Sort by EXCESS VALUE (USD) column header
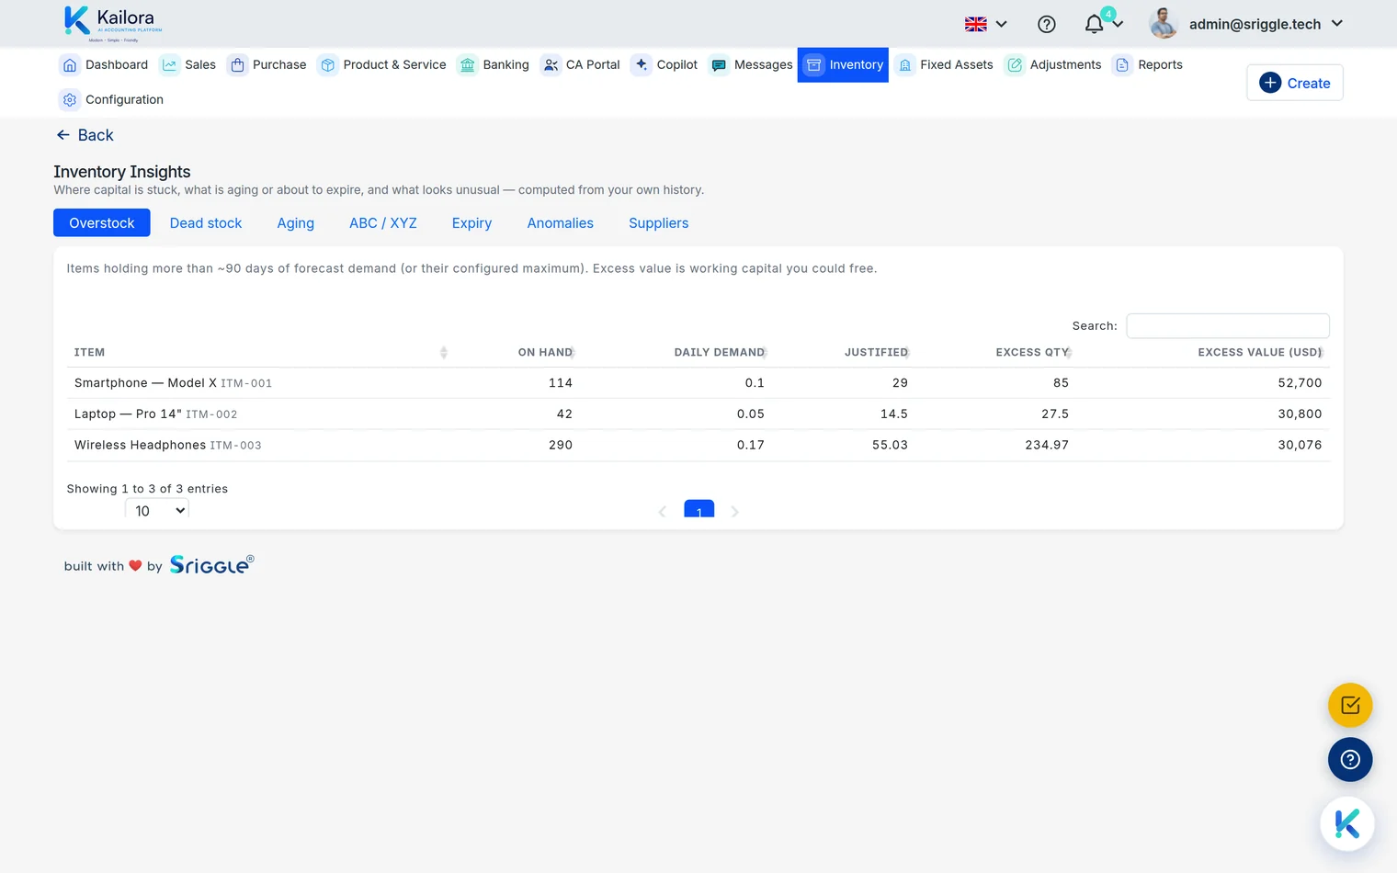 click(1260, 353)
